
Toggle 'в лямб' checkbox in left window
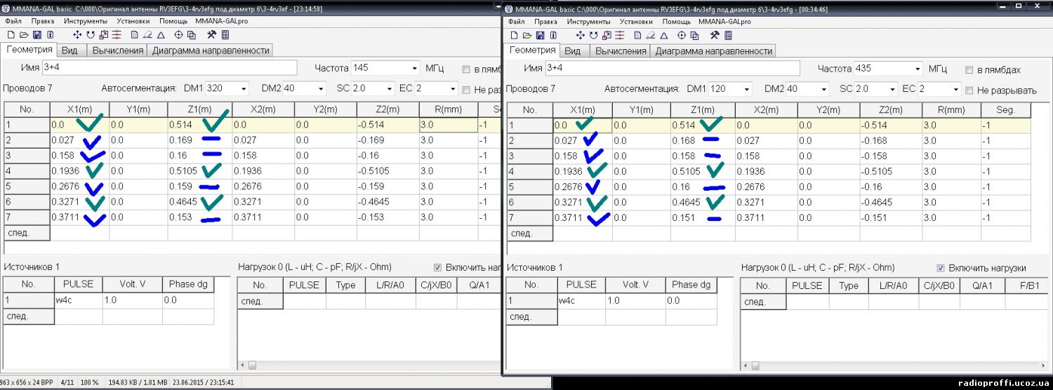[x=465, y=69]
